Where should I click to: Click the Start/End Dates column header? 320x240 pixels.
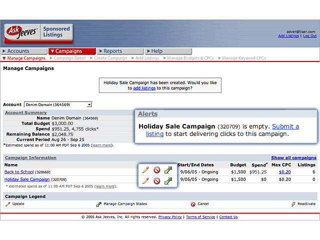coord(195,165)
